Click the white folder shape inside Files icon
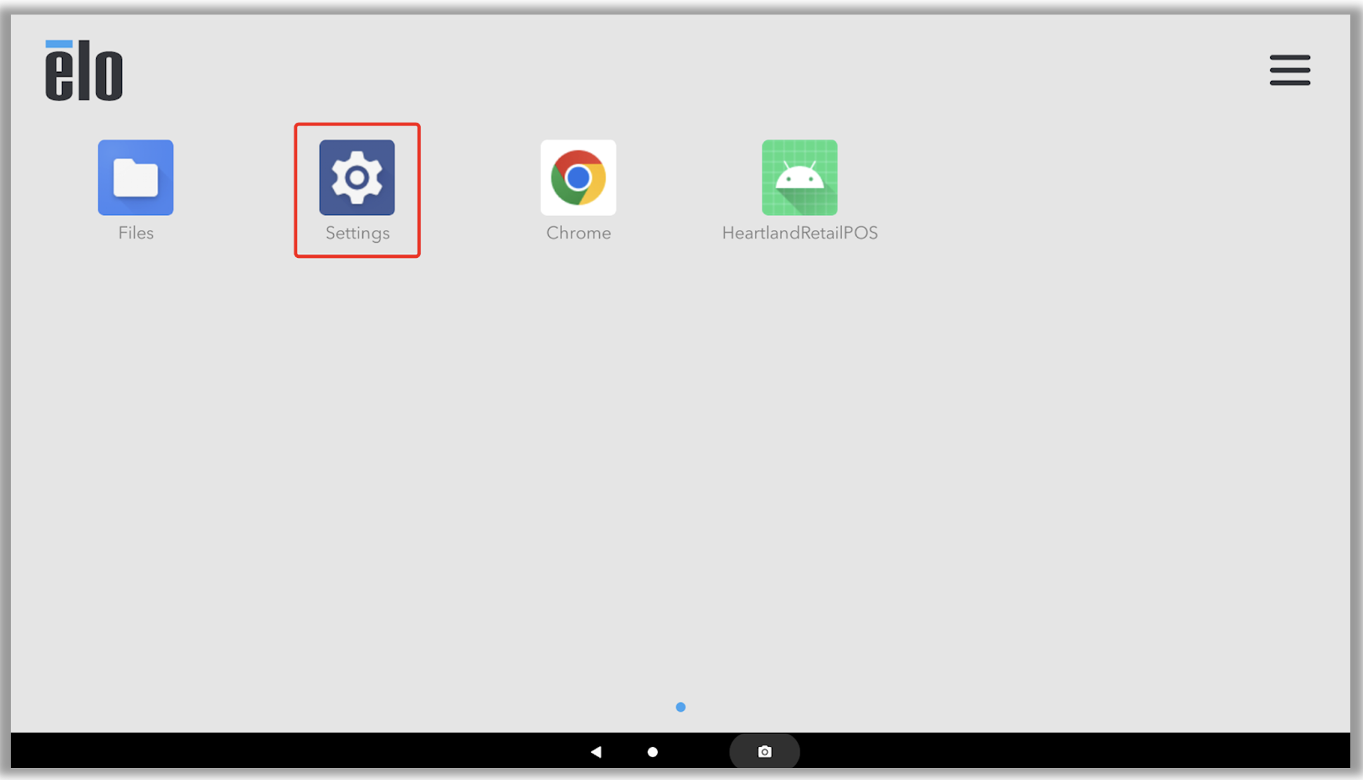Viewport: 1363px width, 780px height. 135,178
